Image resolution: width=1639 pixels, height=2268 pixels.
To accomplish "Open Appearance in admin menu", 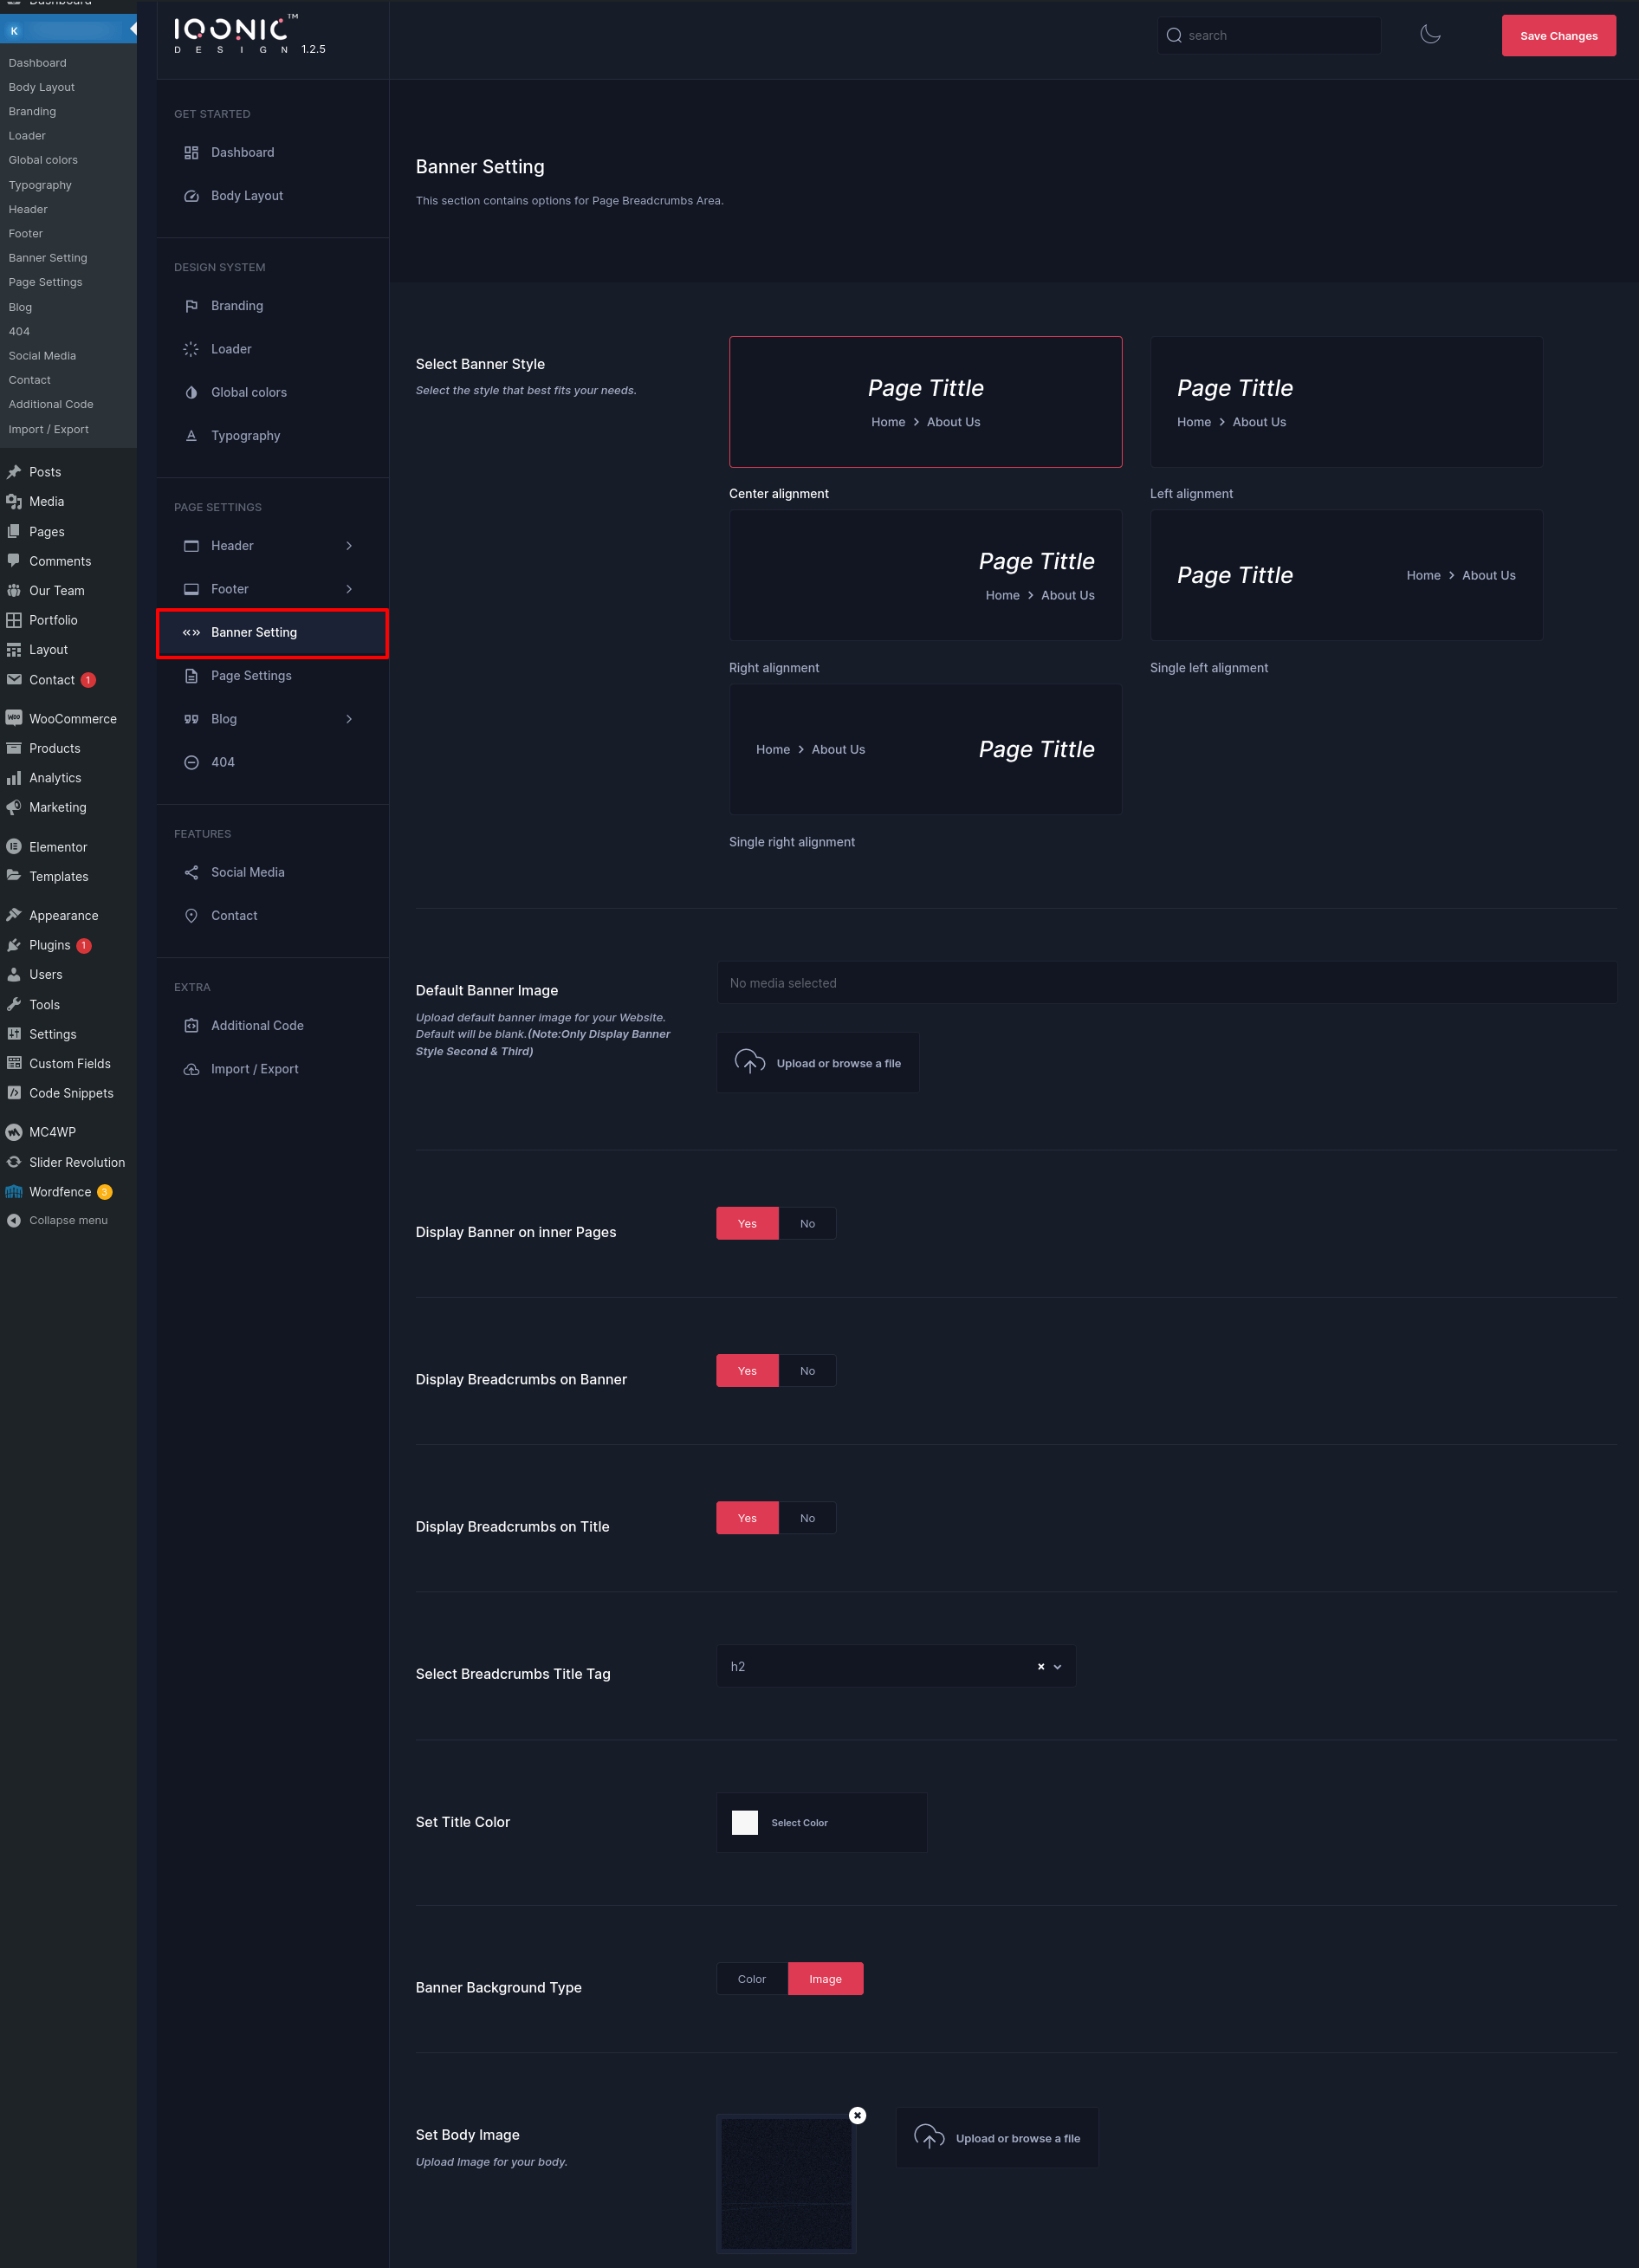I will coord(63,915).
